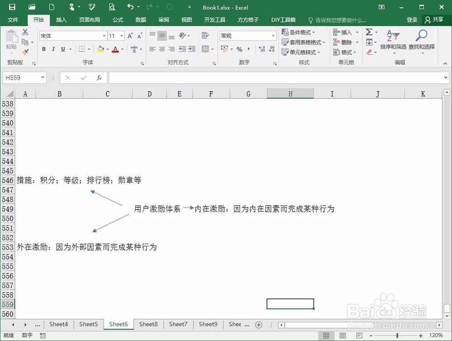452x341 pixels.
Task: Click the 登录 sign-in link
Action: 412,19
